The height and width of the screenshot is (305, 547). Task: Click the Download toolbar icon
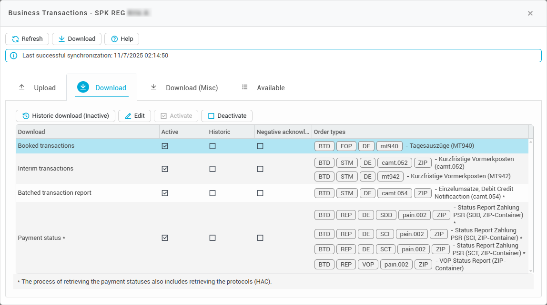[x=61, y=39]
